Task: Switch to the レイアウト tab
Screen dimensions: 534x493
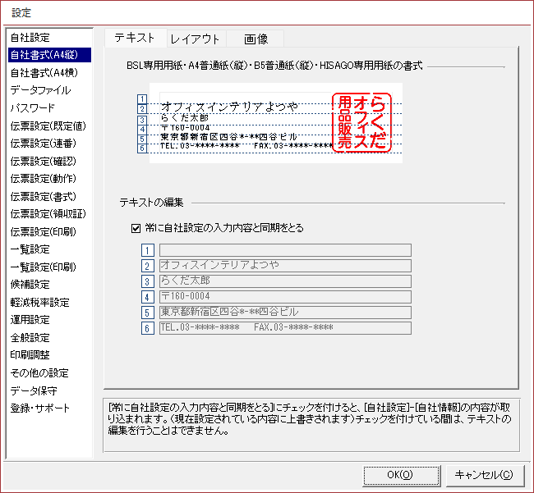Action: coord(195,39)
